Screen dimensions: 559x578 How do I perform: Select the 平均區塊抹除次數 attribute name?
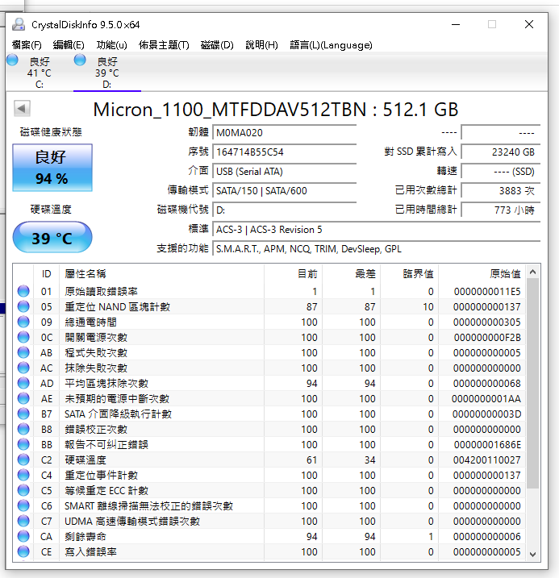[106, 384]
